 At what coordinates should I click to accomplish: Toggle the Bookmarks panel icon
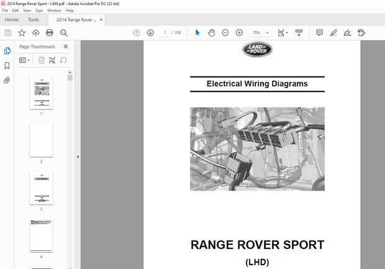click(x=7, y=65)
